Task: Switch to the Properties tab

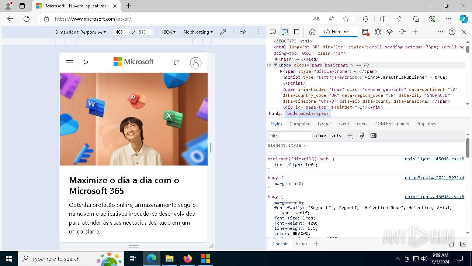Action: [426, 124]
